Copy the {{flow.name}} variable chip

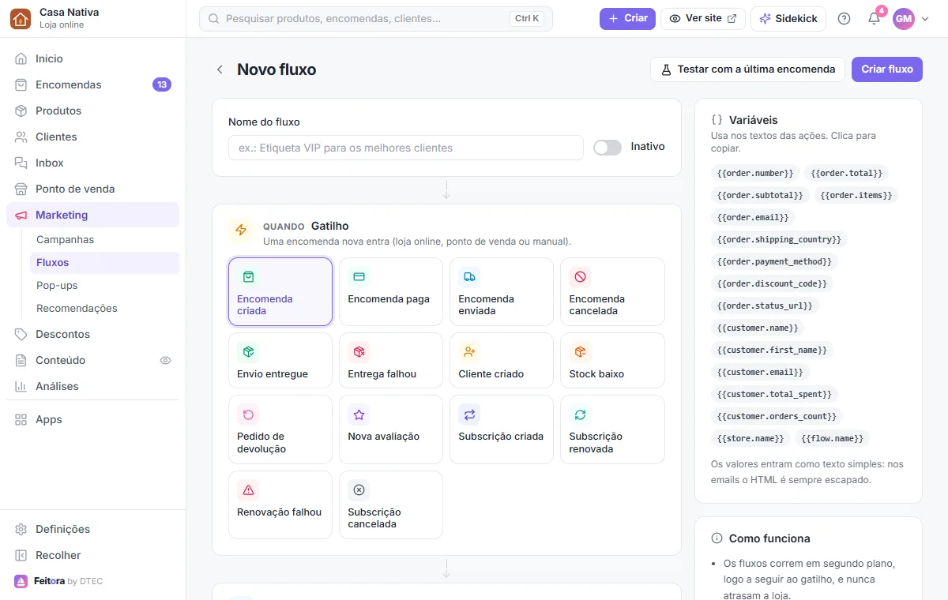pos(833,438)
